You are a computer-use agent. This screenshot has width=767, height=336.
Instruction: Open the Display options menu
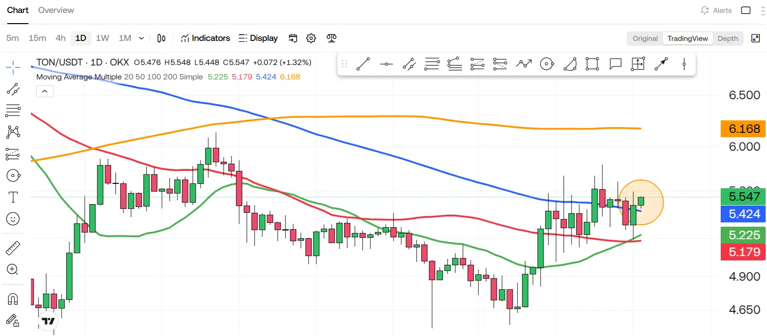(258, 38)
